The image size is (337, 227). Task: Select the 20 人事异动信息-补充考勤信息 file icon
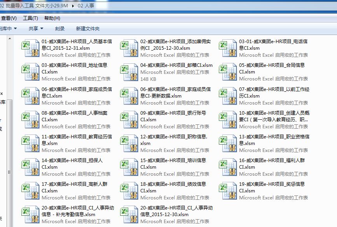(x=30, y=215)
